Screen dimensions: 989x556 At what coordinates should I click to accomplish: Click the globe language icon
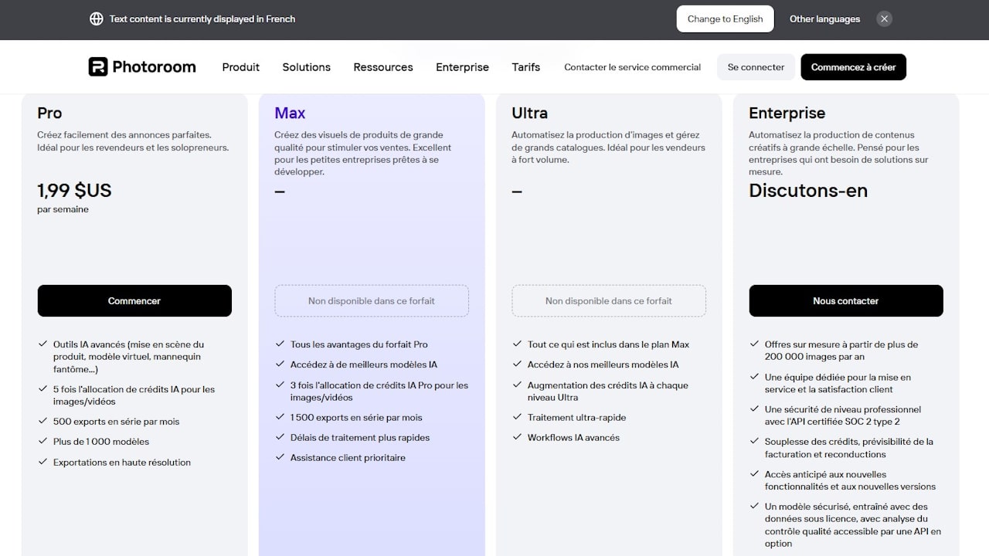coord(97,19)
